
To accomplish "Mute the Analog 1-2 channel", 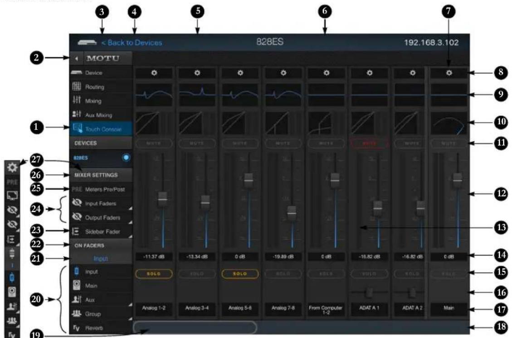I will click(x=154, y=143).
